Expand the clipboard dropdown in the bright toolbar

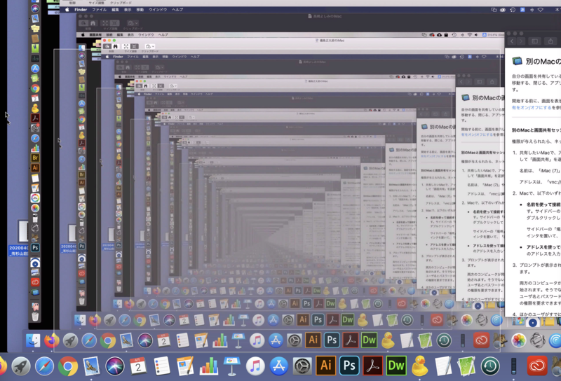(150, 46)
